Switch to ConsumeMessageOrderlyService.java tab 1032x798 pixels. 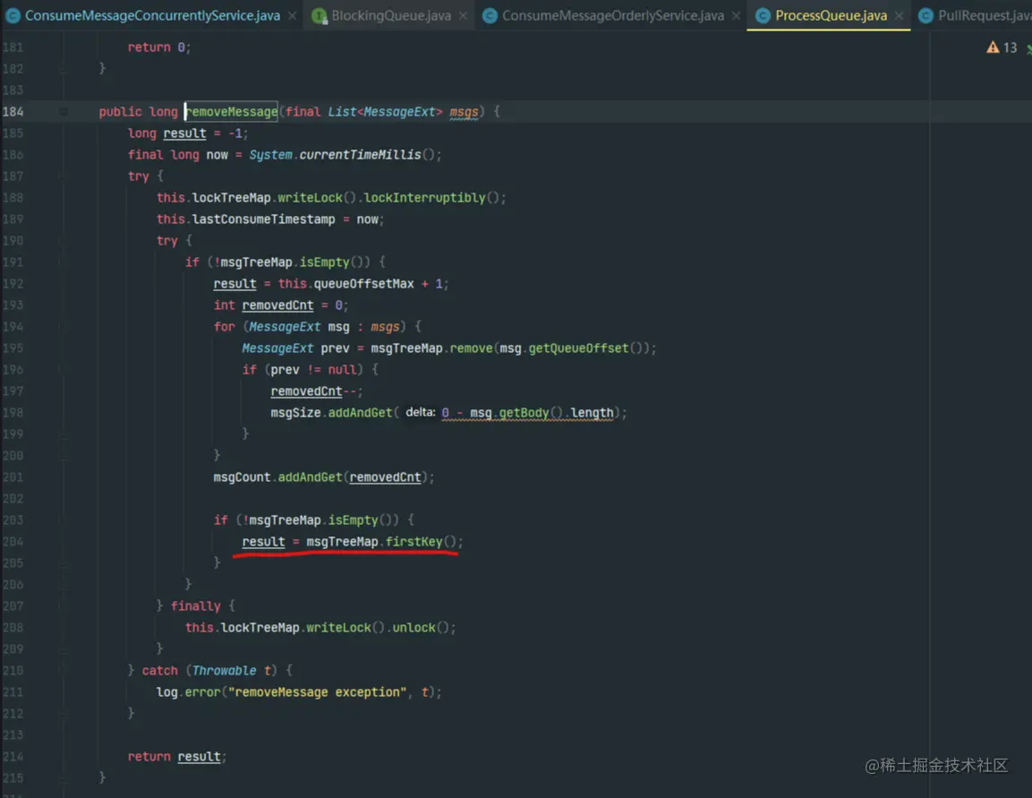coord(613,15)
